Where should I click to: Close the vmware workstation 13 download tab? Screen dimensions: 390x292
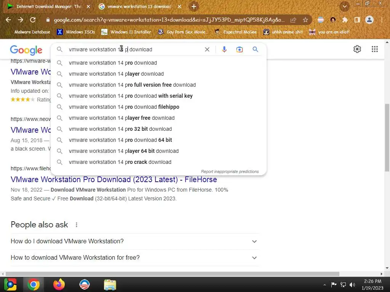click(180, 6)
